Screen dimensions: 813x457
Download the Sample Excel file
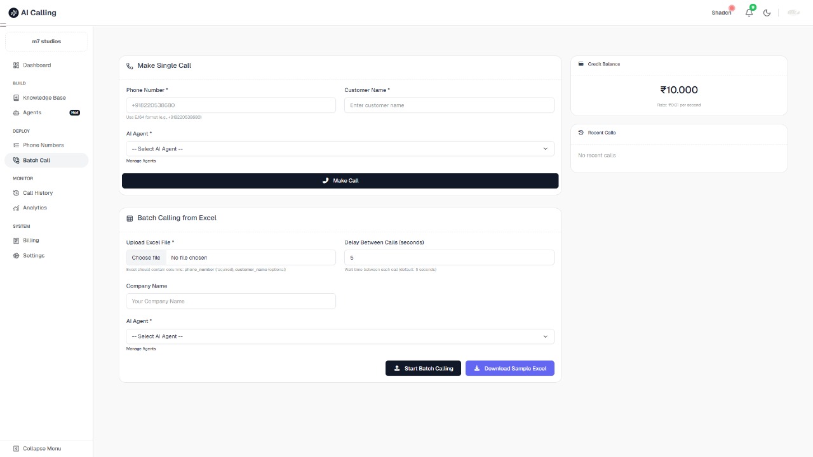tap(509, 368)
